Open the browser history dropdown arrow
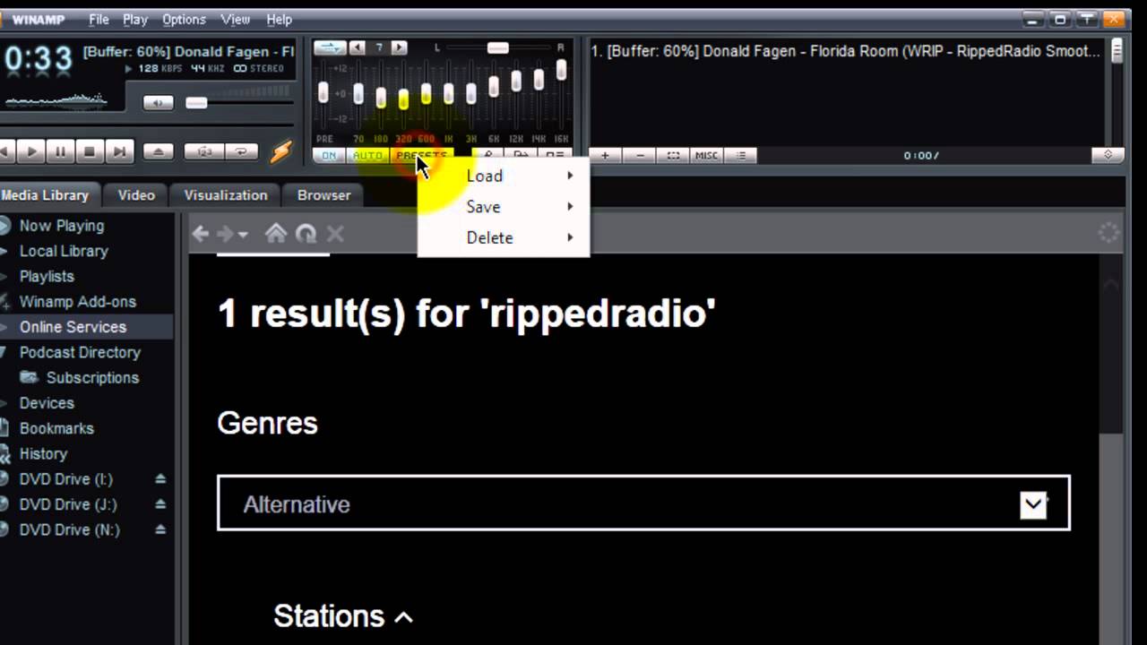This screenshot has height=645, width=1147. (243, 236)
